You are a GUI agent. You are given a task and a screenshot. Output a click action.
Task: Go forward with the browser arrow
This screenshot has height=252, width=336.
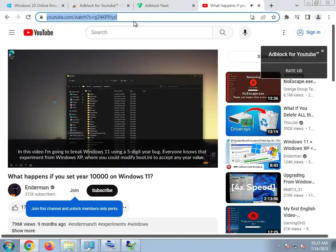click(x=18, y=17)
